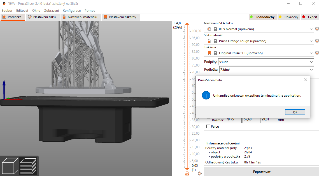Click the PrusaSlicer app logo in title bar

tap(4, 3)
